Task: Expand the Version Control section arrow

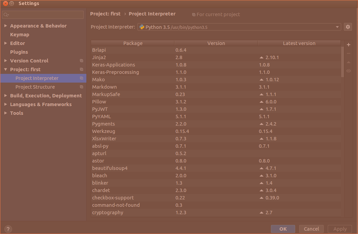Action: tap(5, 61)
